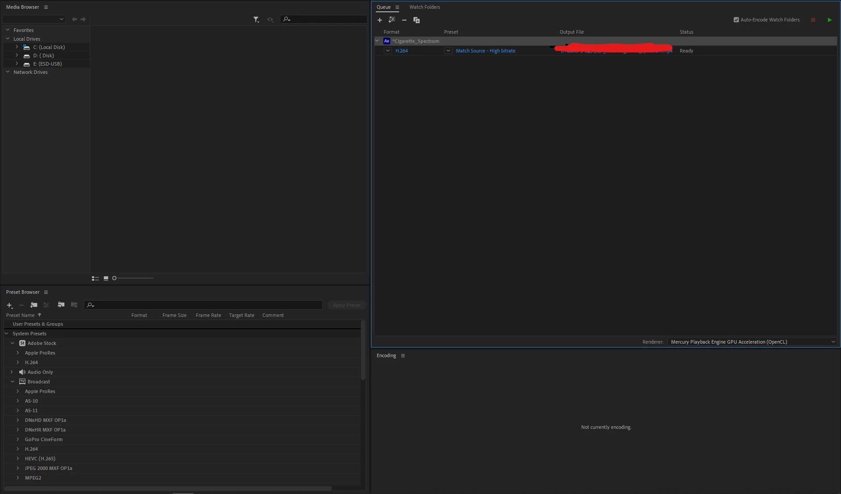Click the Add Source plus icon in Queue
The image size is (841, 494).
pyautogui.click(x=380, y=20)
